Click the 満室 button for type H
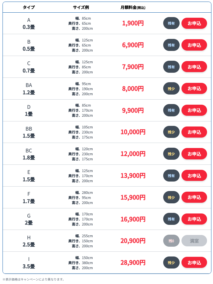This screenshot has height=284, width=213. (x=194, y=241)
